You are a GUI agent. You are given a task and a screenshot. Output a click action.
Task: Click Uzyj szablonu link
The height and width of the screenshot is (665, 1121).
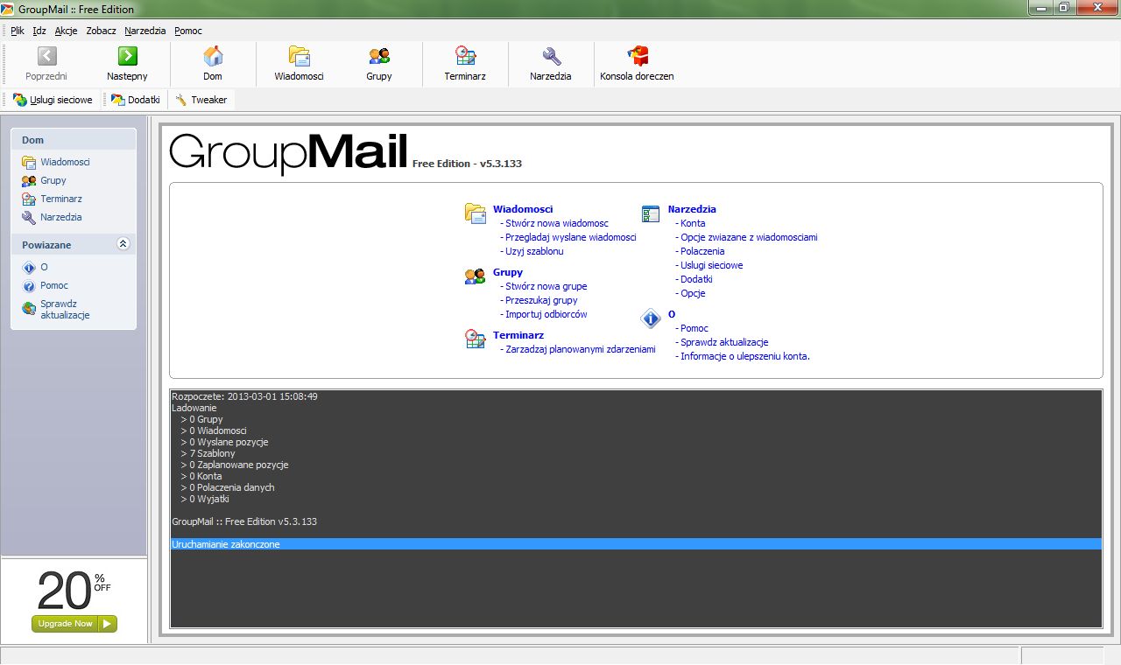coord(534,251)
